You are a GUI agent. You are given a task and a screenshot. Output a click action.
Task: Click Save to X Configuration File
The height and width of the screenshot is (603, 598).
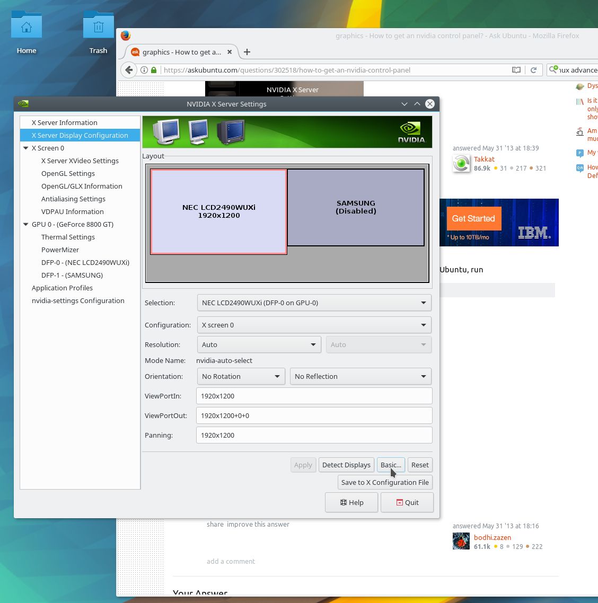pos(385,482)
